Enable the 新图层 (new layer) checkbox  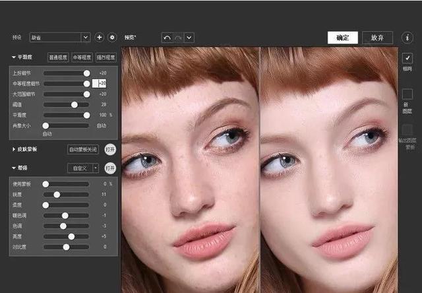coord(407,94)
